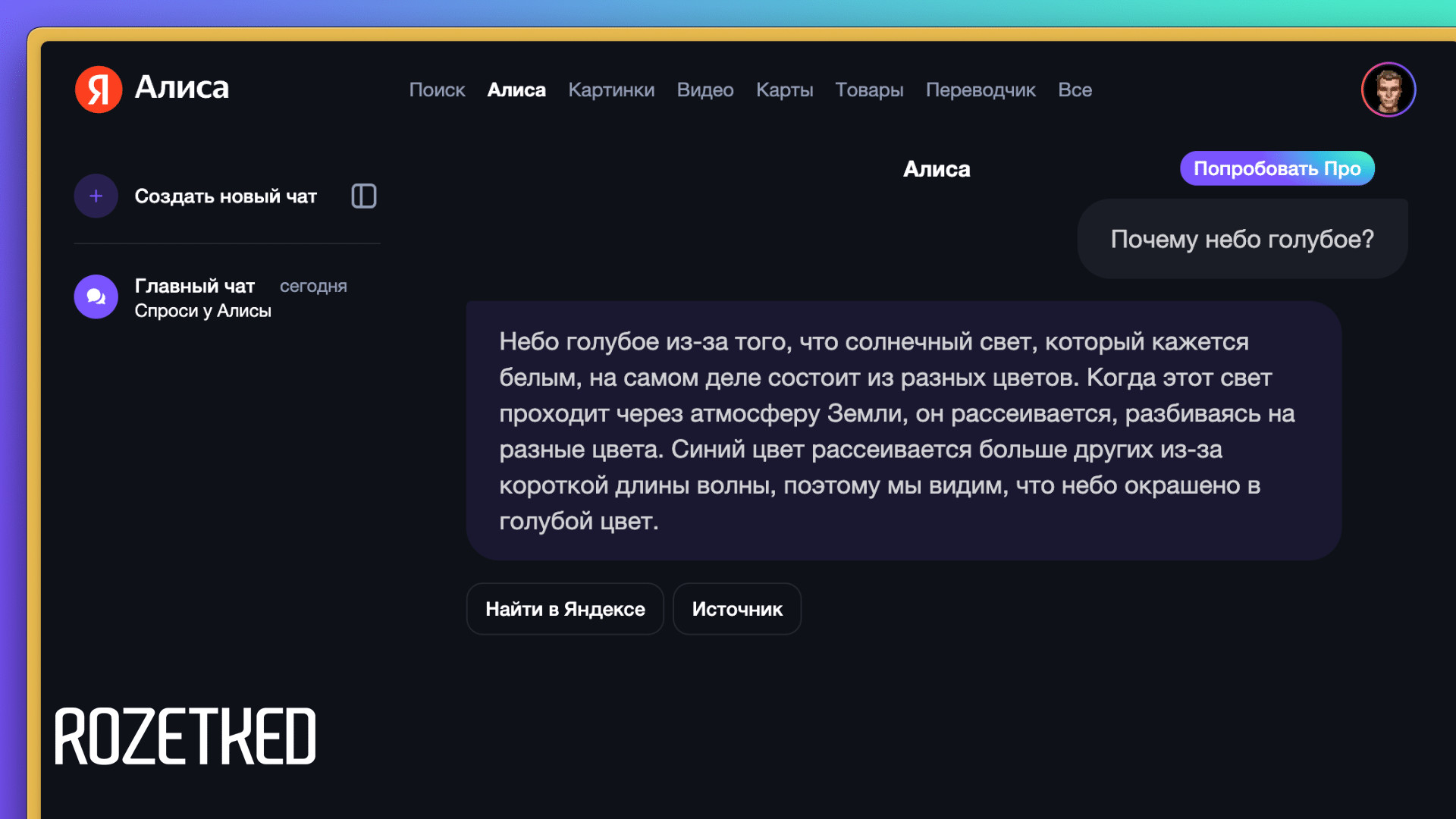Click the Источник button
The height and width of the screenshot is (819, 1456).
pyautogui.click(x=737, y=609)
